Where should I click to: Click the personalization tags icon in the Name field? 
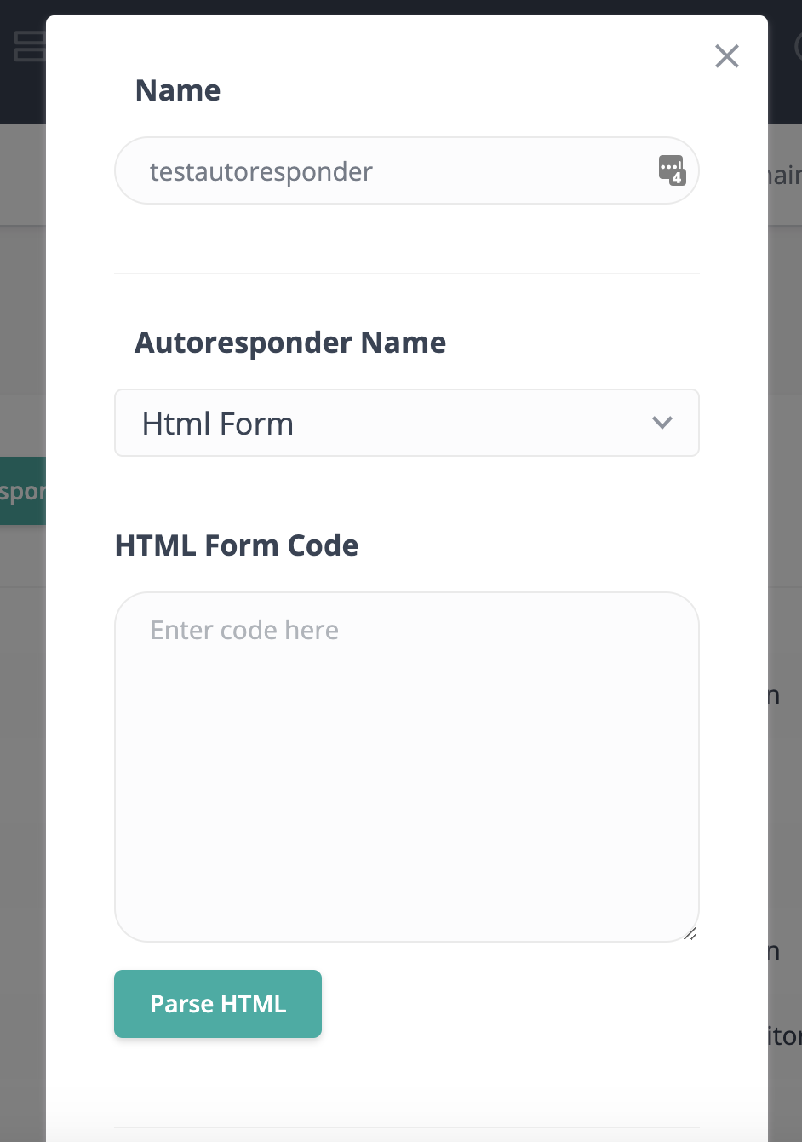672,170
